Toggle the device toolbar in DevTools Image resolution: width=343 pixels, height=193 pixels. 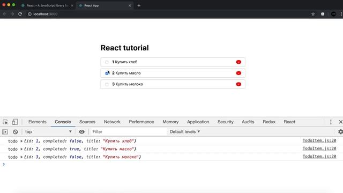14,122
